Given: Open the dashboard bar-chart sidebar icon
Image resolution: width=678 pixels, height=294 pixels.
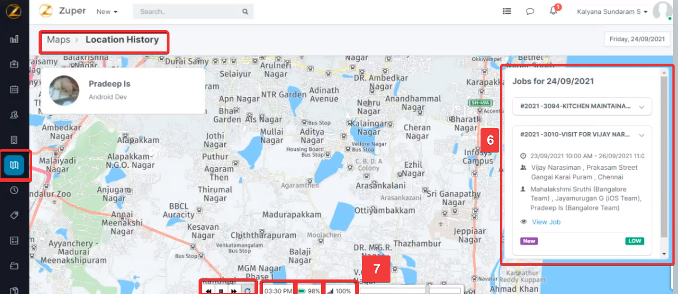Looking at the screenshot, I should 15,39.
